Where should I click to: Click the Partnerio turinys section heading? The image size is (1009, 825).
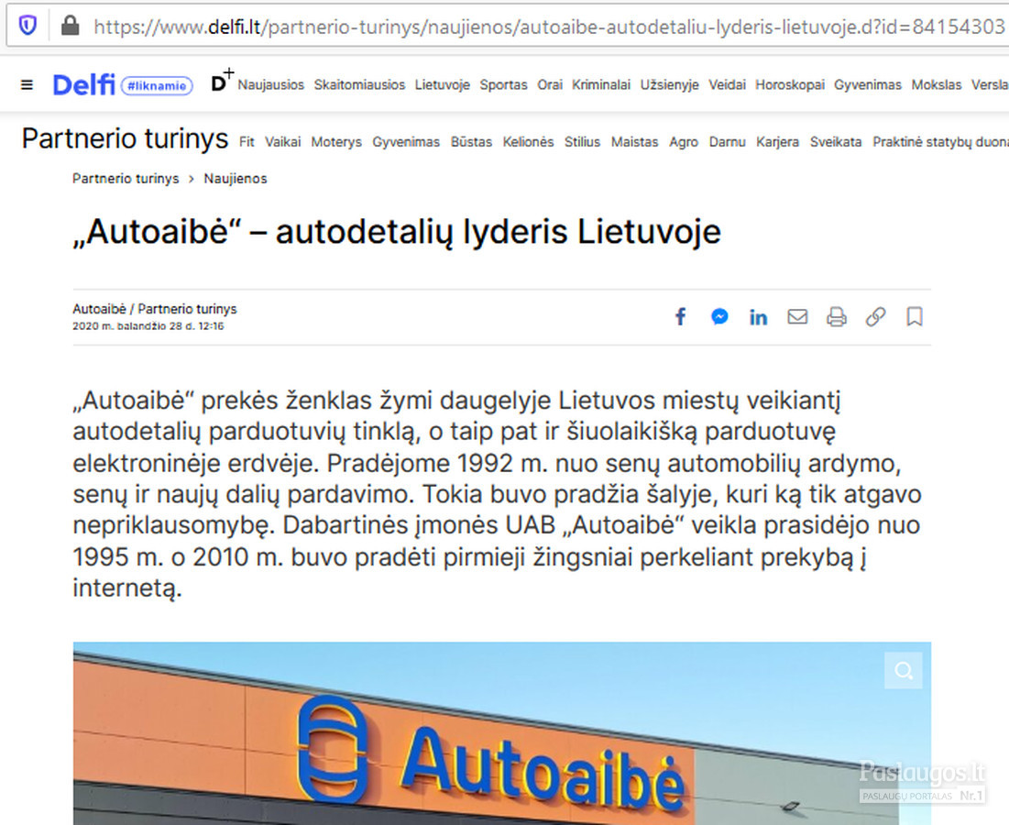125,139
